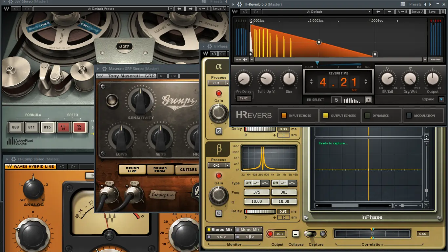
Task: Select formula 811 in J37
Action: (31, 127)
